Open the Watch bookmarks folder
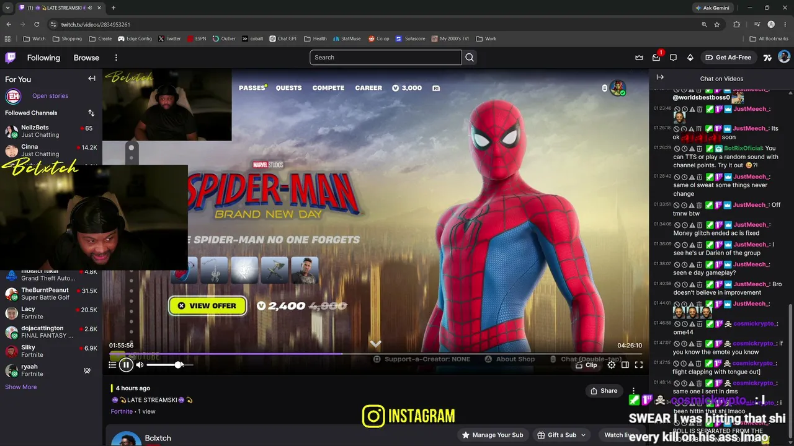Viewport: 794px width, 446px height. point(35,38)
